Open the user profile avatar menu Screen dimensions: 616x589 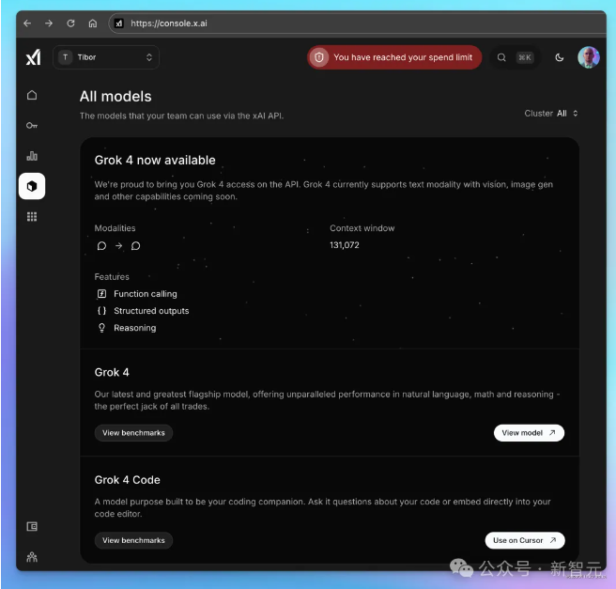coord(589,57)
